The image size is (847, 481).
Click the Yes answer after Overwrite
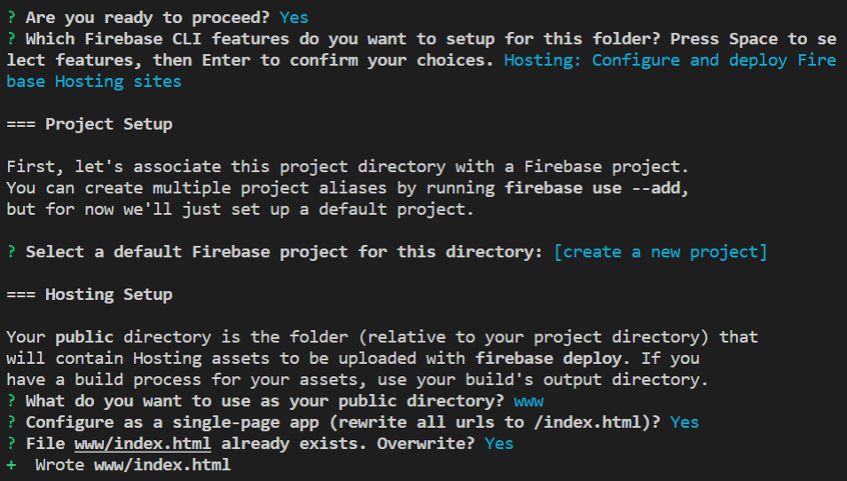pyautogui.click(x=498, y=444)
